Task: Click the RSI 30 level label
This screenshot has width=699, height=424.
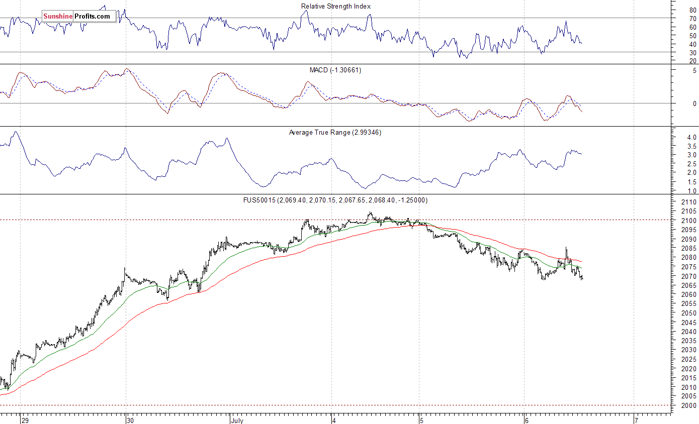Action: pos(692,52)
